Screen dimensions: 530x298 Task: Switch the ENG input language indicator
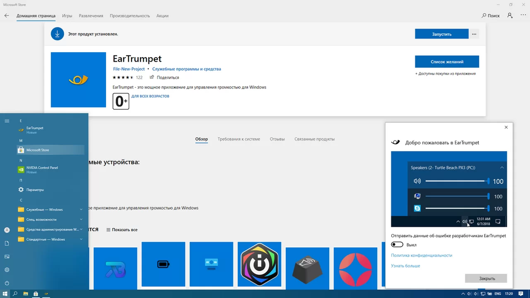coord(497,294)
